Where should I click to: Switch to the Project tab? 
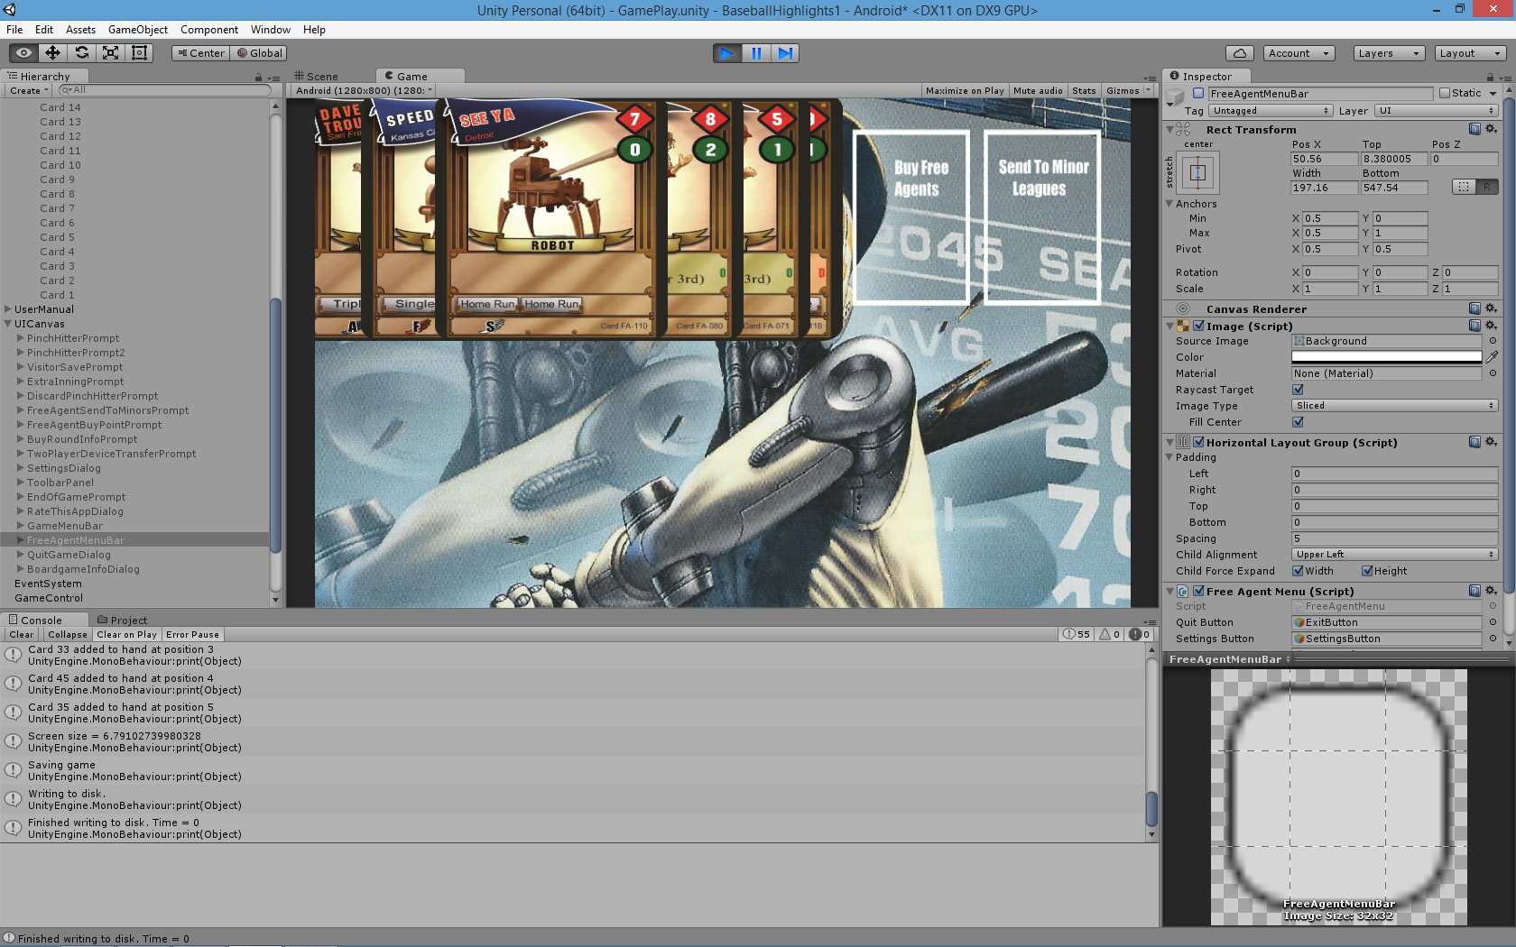pyautogui.click(x=122, y=621)
